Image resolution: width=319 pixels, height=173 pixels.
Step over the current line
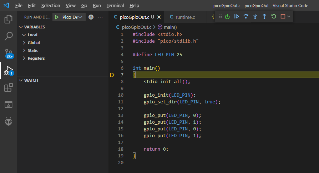245,17
